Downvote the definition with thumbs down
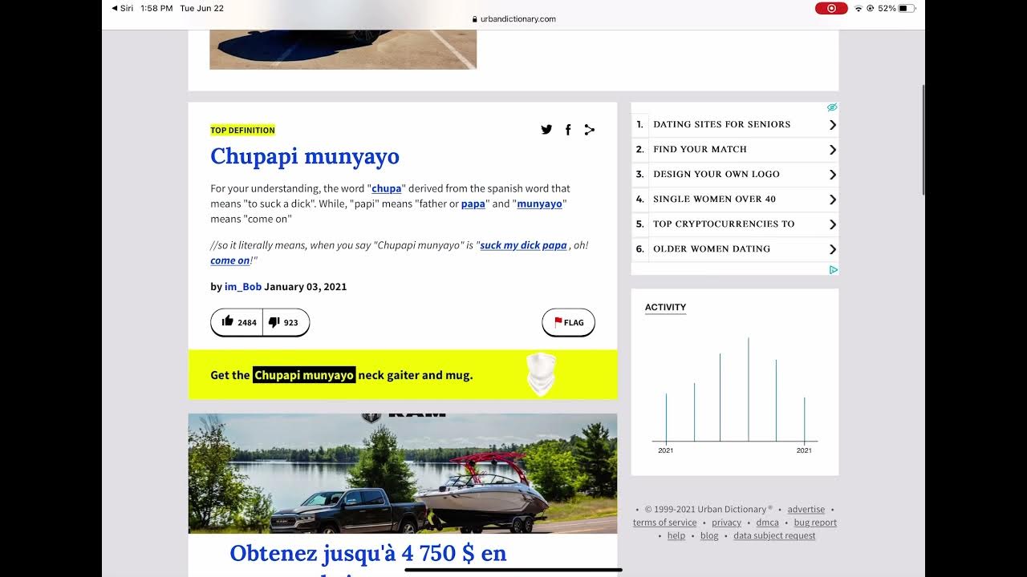Viewport: 1027px width, 577px height. (286, 322)
